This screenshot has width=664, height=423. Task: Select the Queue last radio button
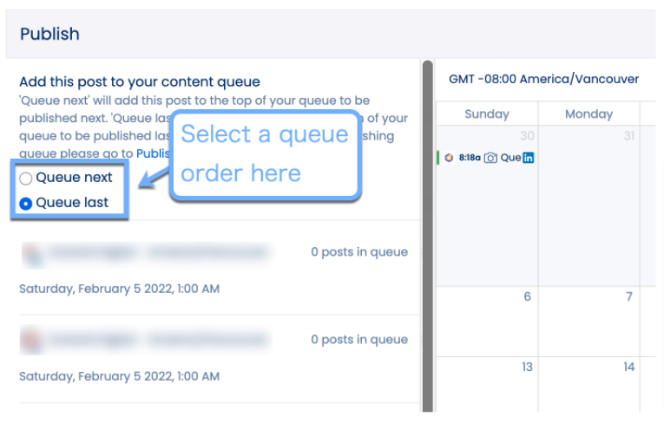[x=26, y=203]
